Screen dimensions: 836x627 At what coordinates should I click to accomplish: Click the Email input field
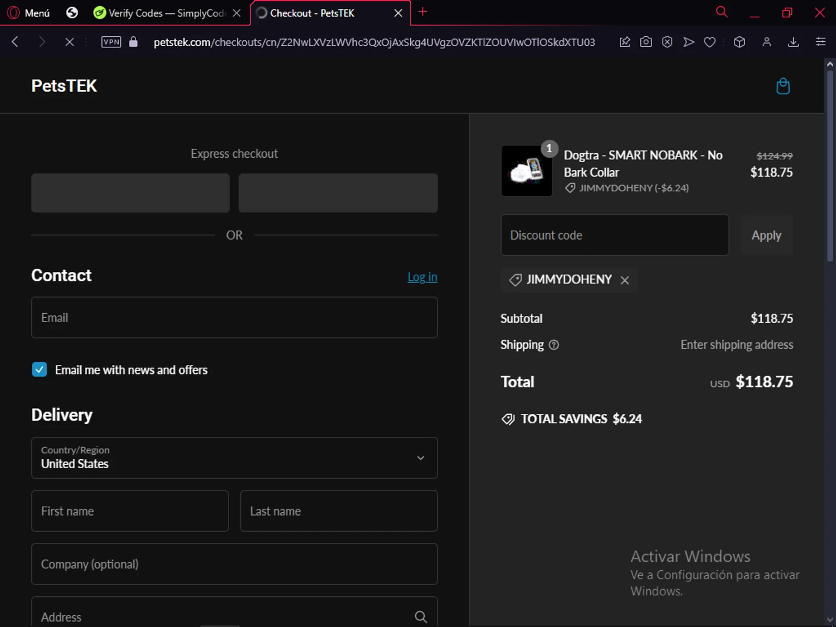[x=235, y=318]
